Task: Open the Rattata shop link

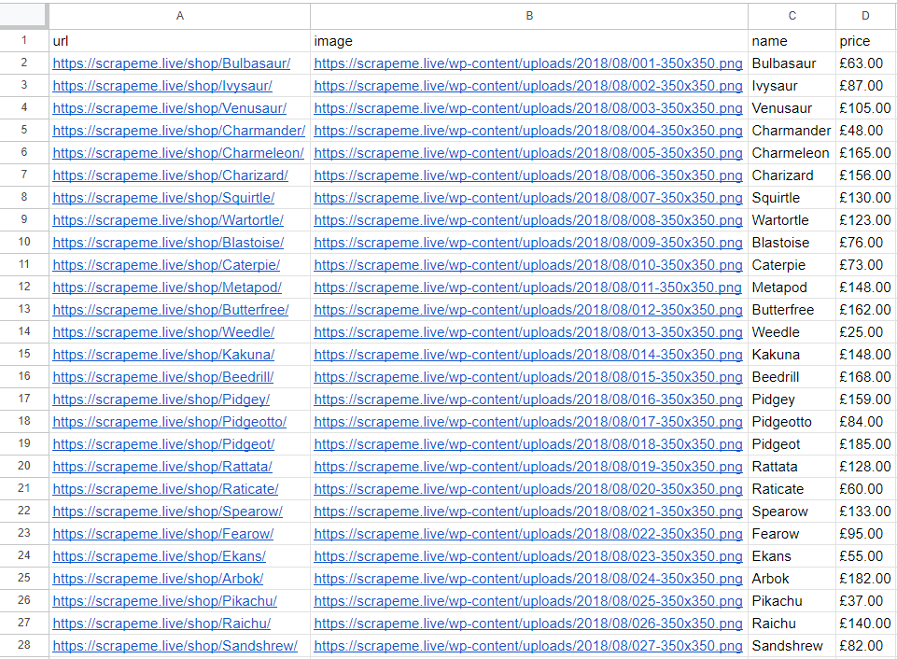Action: [x=162, y=467]
